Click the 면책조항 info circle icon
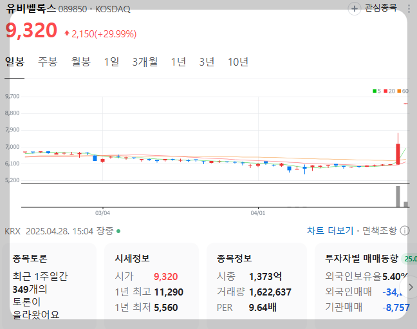Screen dimensions: 417x329 [x=405, y=230]
